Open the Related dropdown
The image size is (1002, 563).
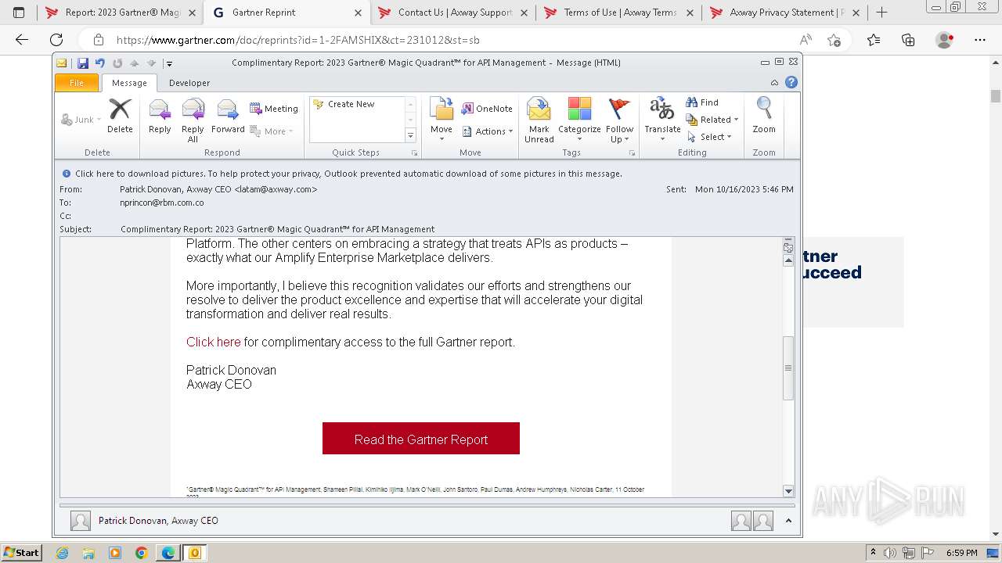712,120
